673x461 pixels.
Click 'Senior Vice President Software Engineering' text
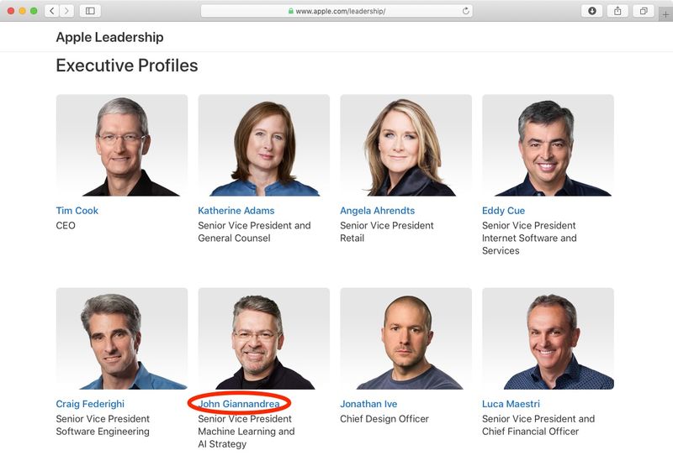coord(103,425)
